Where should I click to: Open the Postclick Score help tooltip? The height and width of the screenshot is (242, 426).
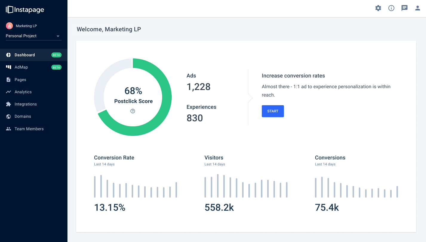point(133,111)
